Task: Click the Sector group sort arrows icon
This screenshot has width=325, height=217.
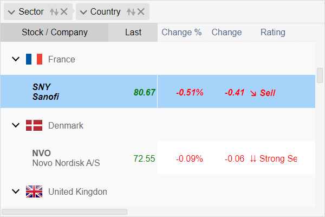Action: pyautogui.click(x=54, y=11)
